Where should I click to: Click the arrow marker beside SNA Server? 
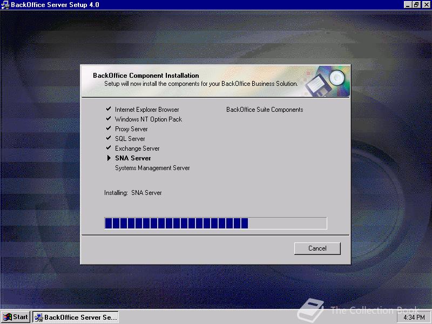tap(109, 158)
